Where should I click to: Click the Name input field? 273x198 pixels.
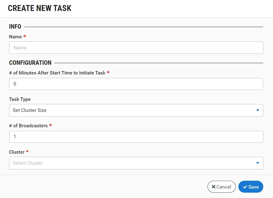[136, 48]
